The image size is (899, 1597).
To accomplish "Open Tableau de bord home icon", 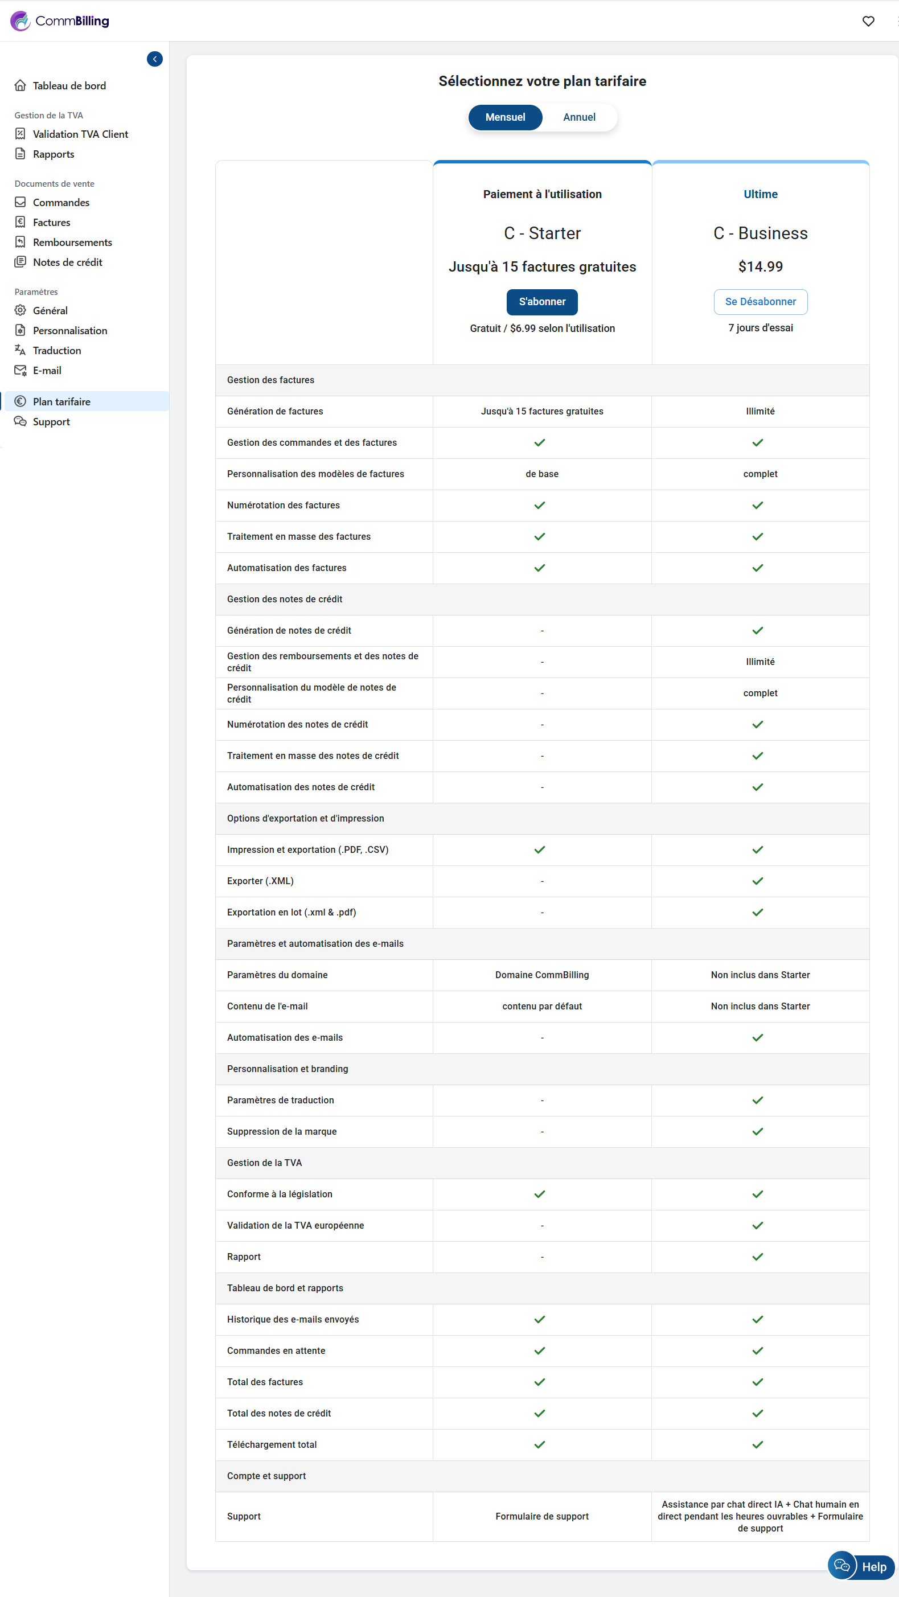I will tap(20, 85).
